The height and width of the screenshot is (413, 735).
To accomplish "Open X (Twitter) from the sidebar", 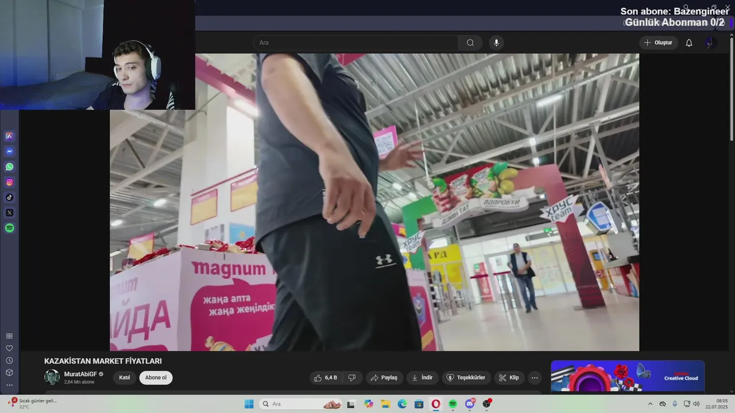I will tap(9, 213).
